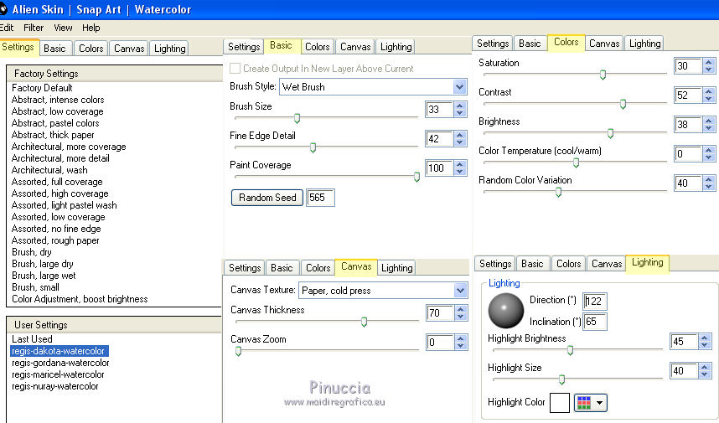Click the lighting direction sphere preview
719x423 pixels.
tap(505, 310)
